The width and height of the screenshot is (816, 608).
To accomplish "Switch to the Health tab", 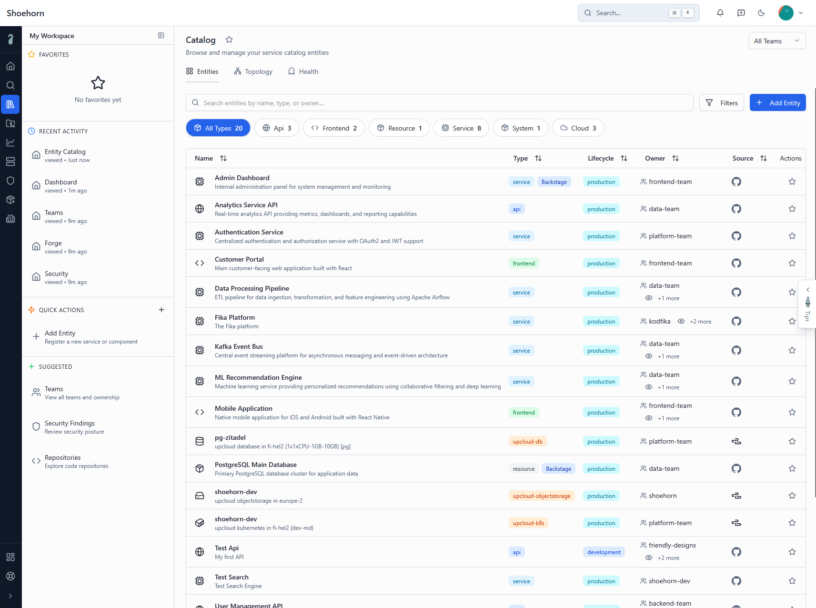I will point(303,71).
